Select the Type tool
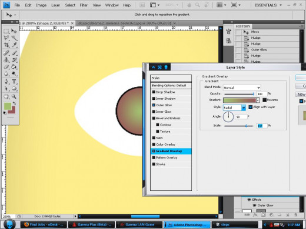Viewport: 306px width, 229px height. [x=14, y=82]
